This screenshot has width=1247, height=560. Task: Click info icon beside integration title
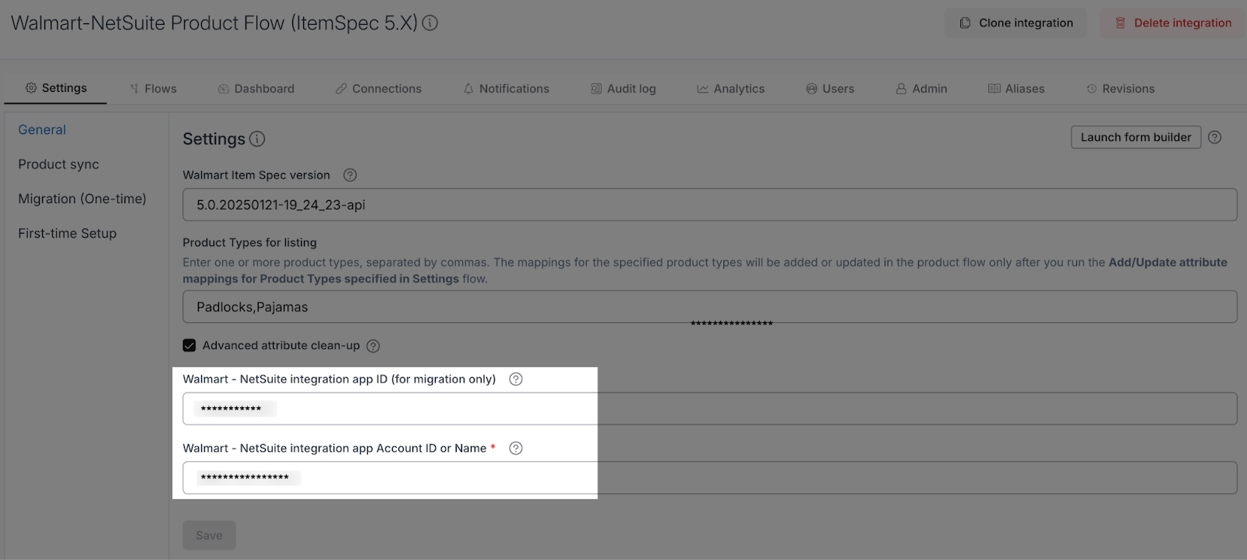coord(430,23)
